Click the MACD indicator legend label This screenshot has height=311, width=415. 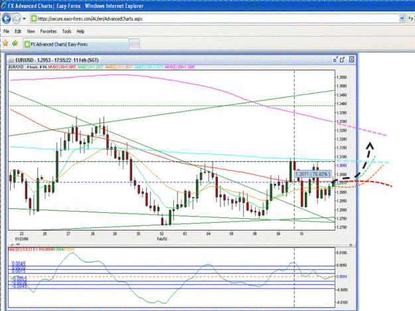click(41, 249)
